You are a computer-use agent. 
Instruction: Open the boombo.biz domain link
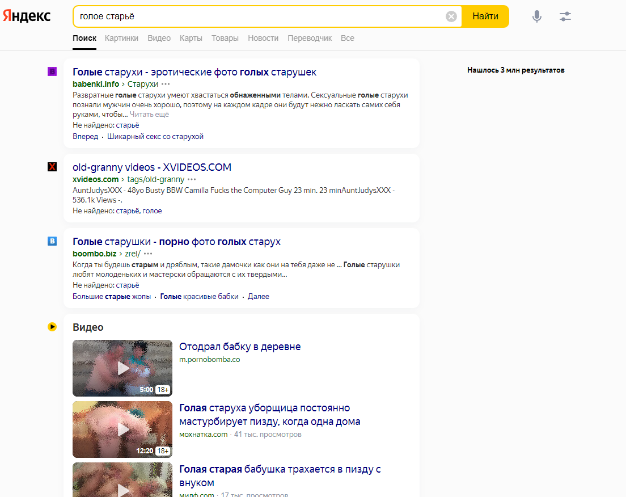[x=95, y=254]
